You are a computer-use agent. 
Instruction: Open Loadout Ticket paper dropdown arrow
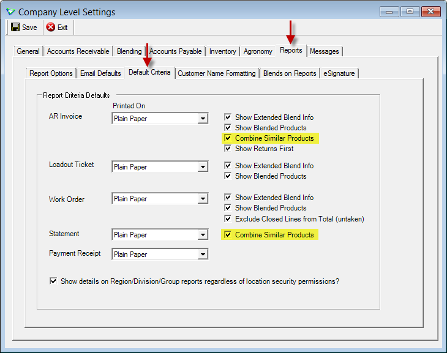[x=203, y=166]
